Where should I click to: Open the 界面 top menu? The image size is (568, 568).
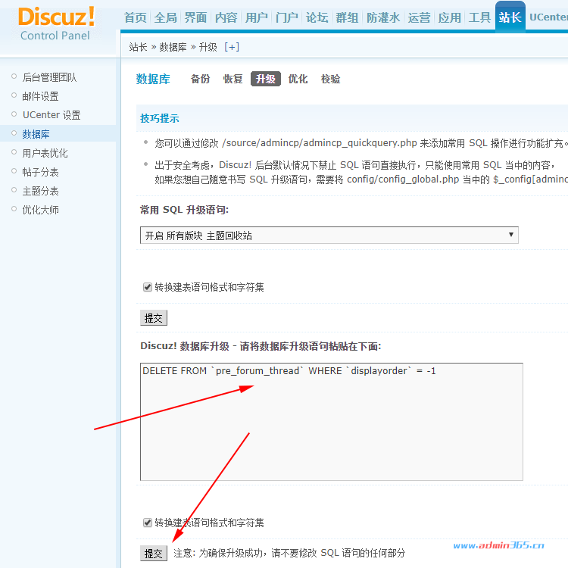(195, 17)
